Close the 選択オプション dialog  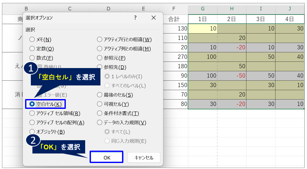pos(153,18)
